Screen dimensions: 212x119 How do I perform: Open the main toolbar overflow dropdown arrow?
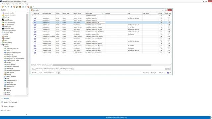point(34,7)
